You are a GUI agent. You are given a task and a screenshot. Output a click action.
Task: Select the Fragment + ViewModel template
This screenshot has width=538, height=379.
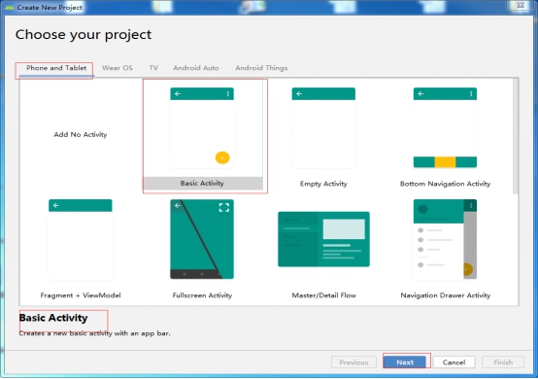(81, 239)
